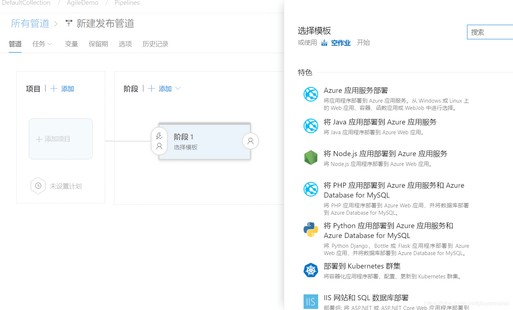Switch to the 管道 tab
The image size is (513, 310).
pos(15,44)
